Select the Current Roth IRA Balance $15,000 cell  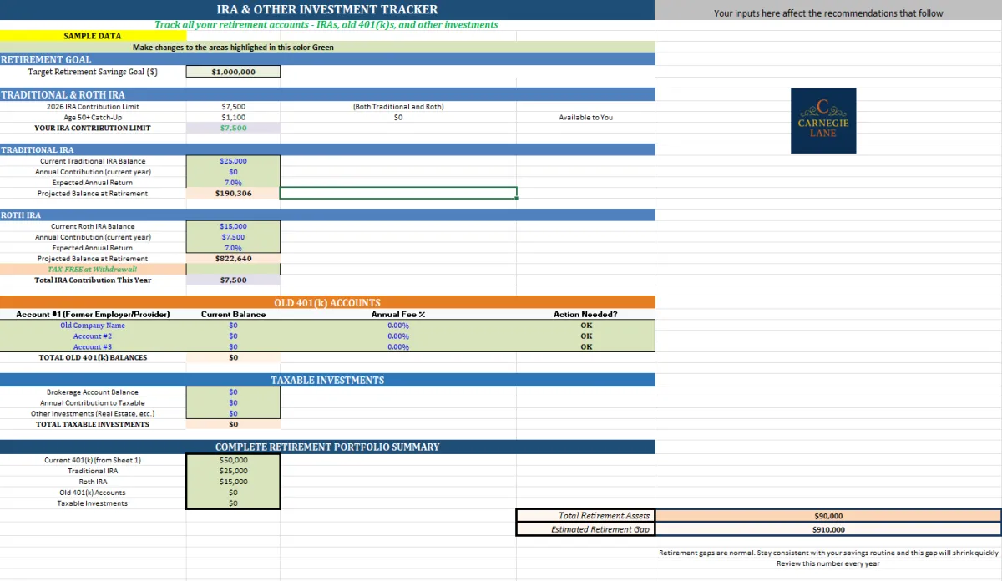click(234, 226)
